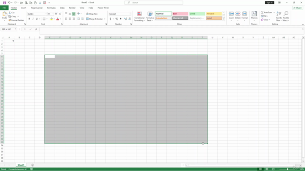The height and width of the screenshot is (171, 305).
Task: Switch to the Page Layout tab
Action: point(37,8)
